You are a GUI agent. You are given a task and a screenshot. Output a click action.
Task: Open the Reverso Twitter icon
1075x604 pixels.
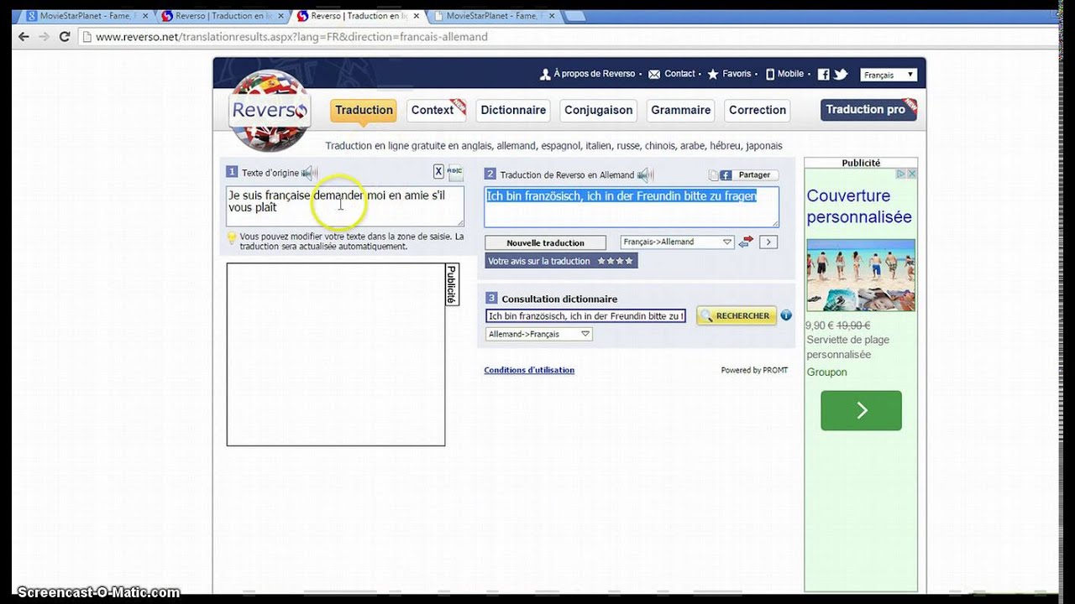pos(841,74)
